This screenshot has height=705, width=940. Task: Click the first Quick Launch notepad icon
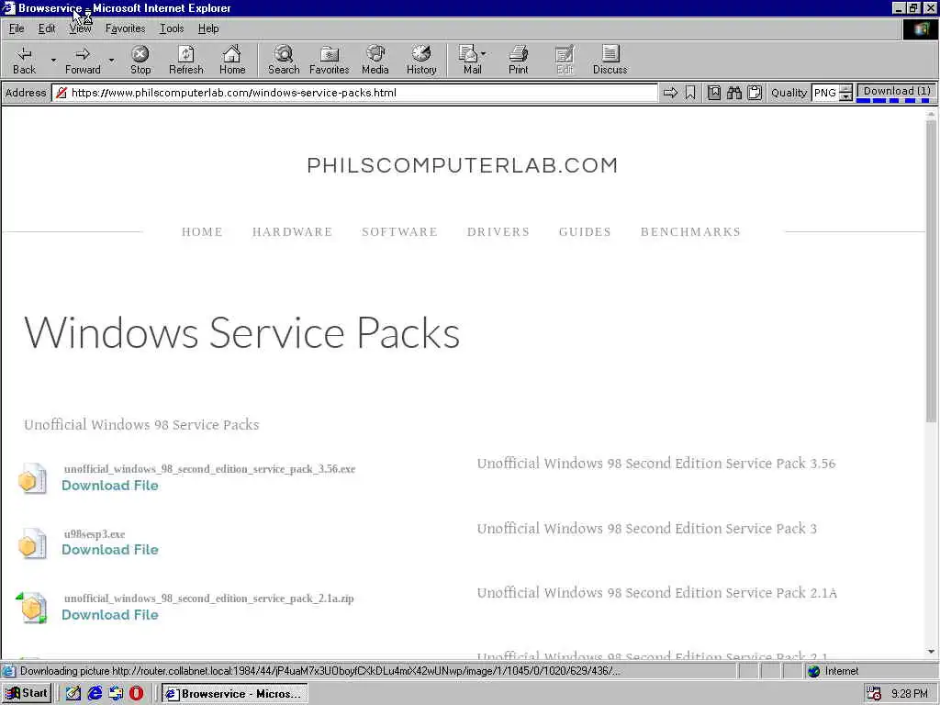click(x=73, y=693)
